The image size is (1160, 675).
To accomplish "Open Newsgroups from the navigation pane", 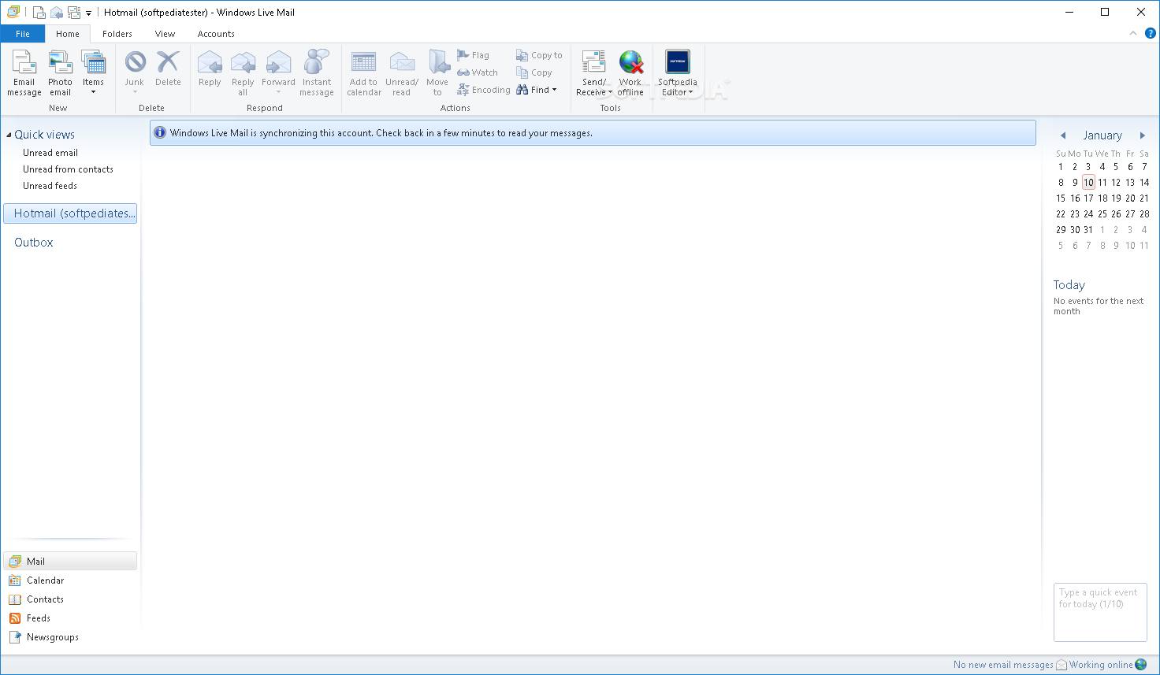I will (x=53, y=637).
